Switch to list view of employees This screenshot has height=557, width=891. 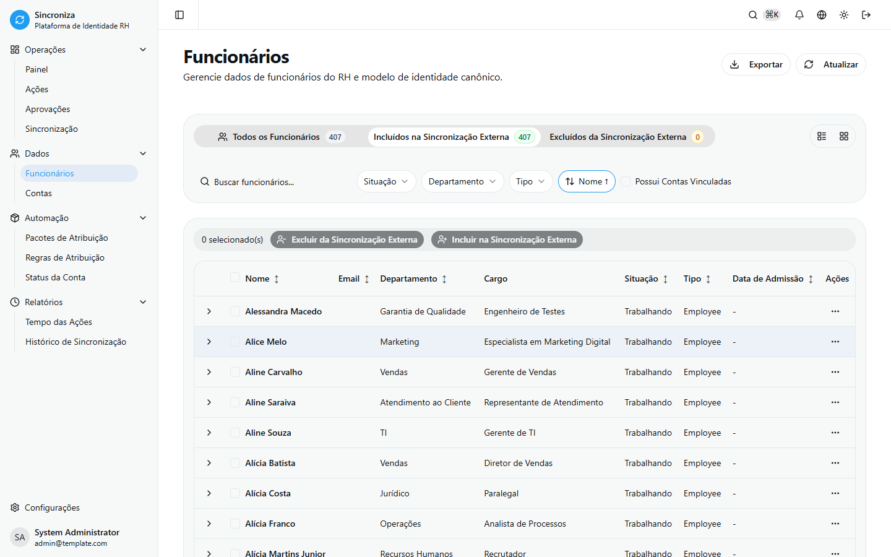click(822, 136)
